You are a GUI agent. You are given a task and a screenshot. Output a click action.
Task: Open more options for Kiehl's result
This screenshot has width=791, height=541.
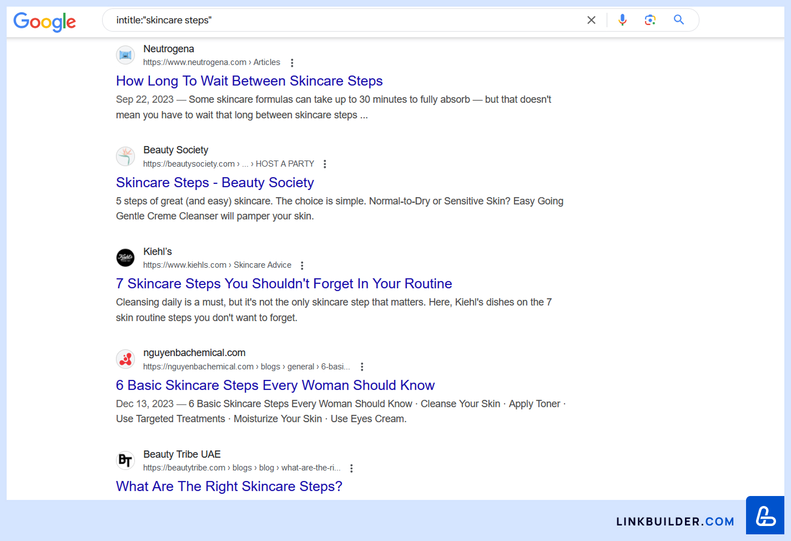[302, 266]
